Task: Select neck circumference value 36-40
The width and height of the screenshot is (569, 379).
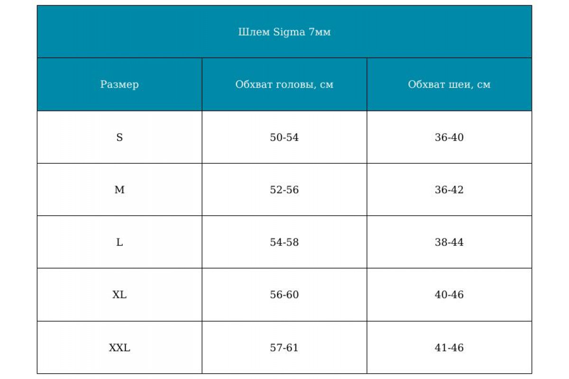Action: pyautogui.click(x=449, y=137)
